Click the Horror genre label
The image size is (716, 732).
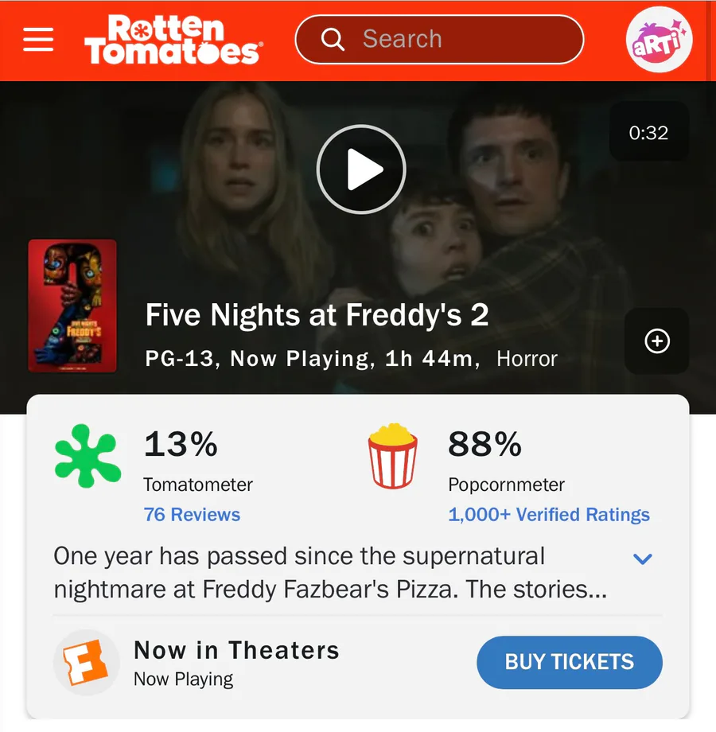(527, 359)
